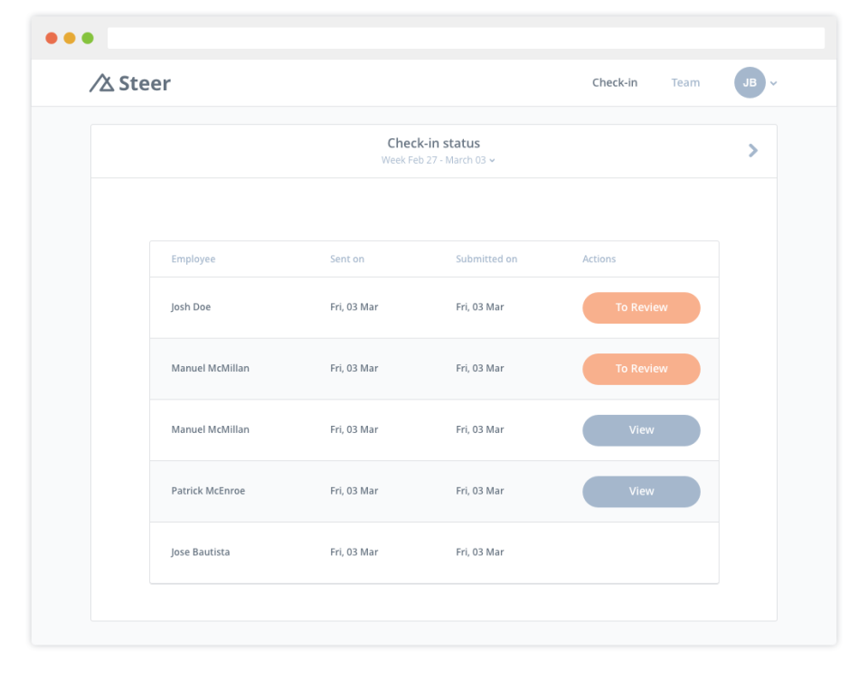The height and width of the screenshot is (678, 868).
Task: Click the Employee column header
Action: [x=193, y=259]
